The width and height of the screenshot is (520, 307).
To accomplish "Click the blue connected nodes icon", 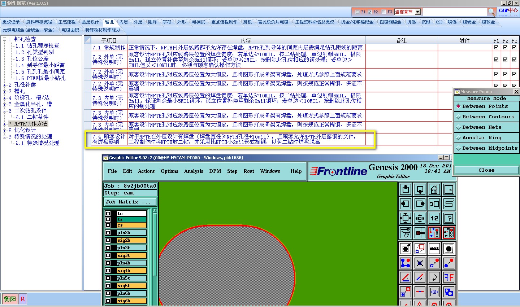I will (x=406, y=263).
